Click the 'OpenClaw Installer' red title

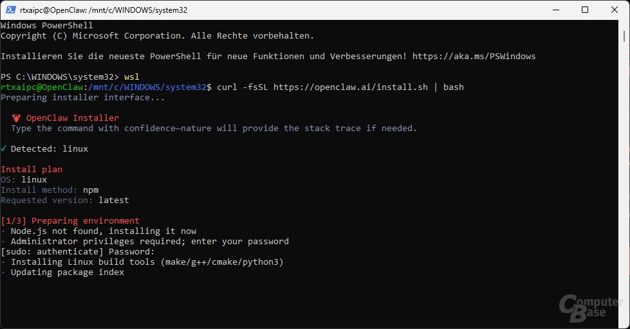tap(73, 118)
